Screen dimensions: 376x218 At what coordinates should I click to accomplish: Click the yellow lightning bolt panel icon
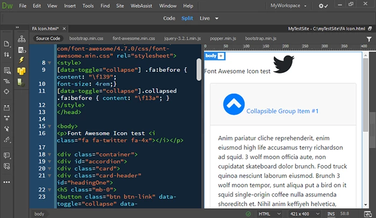pos(21,60)
